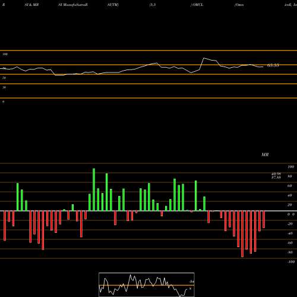Screen dimensions: 297x297
Task: Click the 37.88 value in MR panel
Action: 276,178
